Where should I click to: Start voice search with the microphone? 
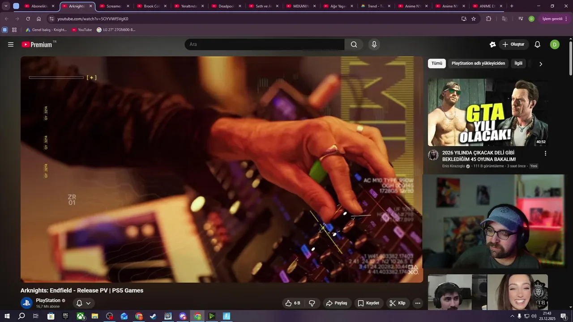pos(374,44)
